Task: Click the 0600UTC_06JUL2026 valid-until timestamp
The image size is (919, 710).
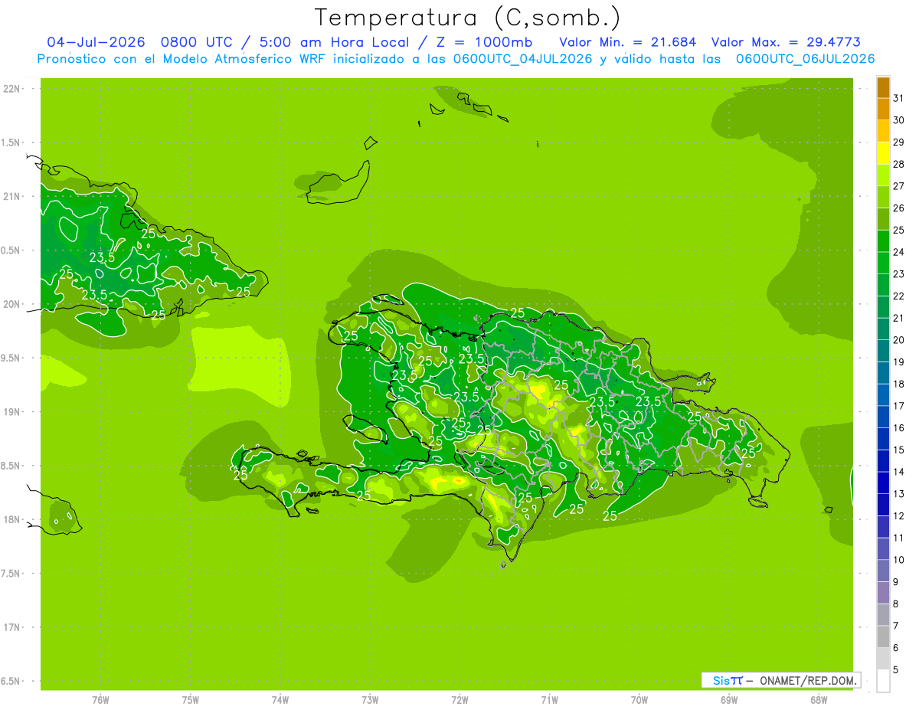Action: click(805, 59)
